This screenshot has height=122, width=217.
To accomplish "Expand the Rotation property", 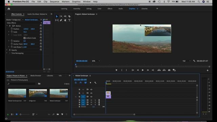I will [9, 41].
